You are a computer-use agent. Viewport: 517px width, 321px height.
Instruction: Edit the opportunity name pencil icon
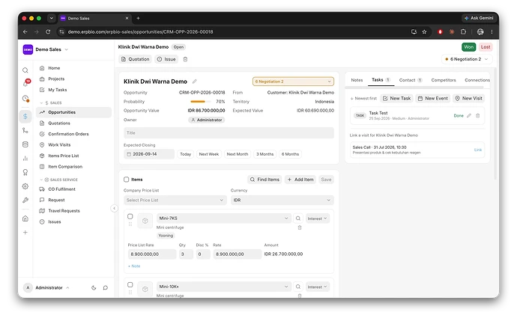(x=195, y=82)
